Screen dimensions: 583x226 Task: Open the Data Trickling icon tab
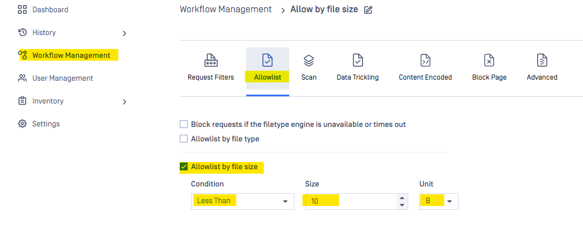357,61
